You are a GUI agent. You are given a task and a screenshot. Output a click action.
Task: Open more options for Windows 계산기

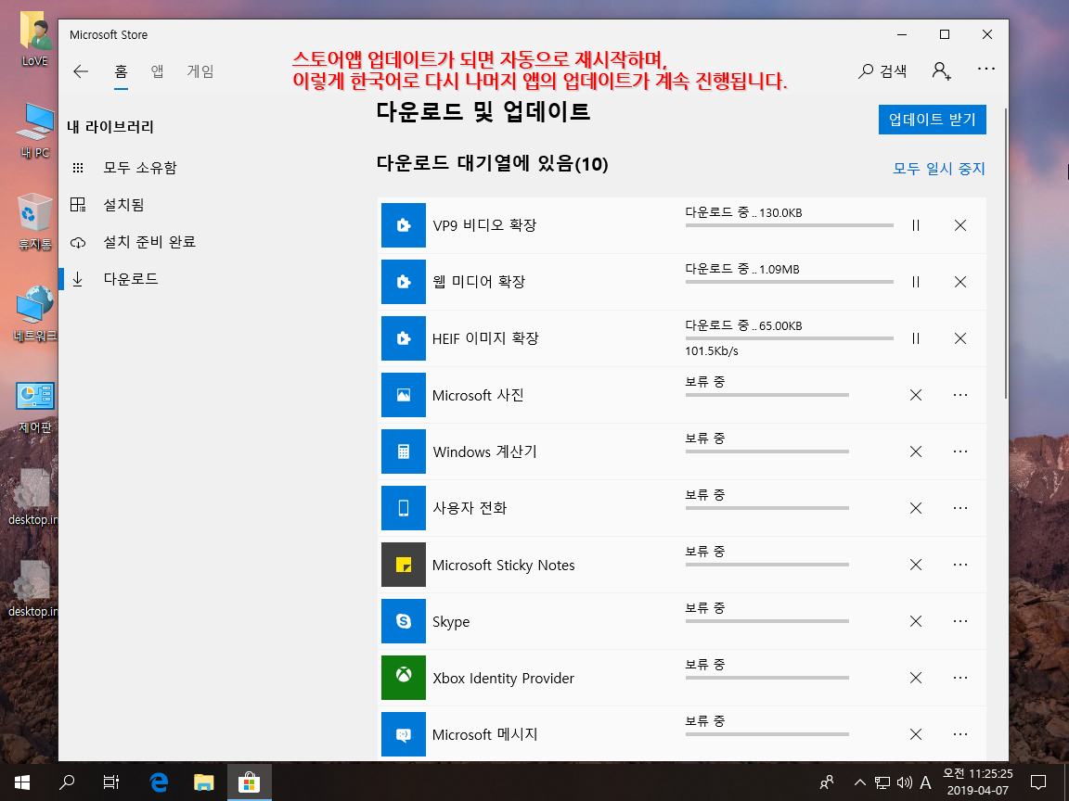coord(960,451)
